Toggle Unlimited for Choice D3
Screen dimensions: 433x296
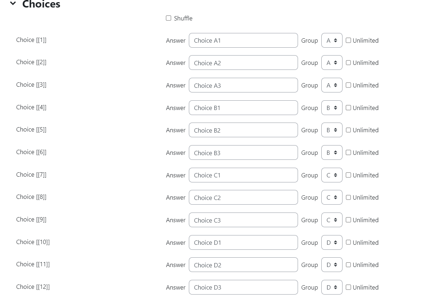tap(348, 287)
